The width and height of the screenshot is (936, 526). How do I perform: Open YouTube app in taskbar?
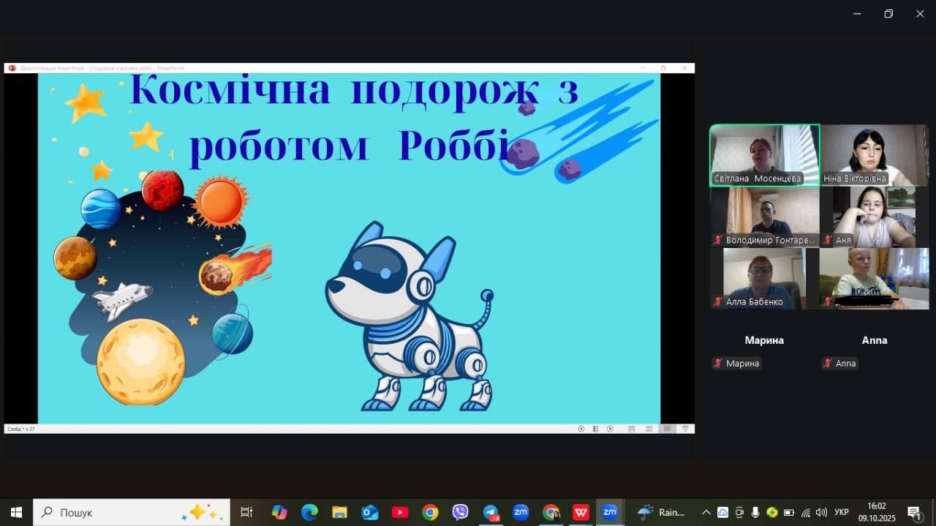tap(400, 512)
